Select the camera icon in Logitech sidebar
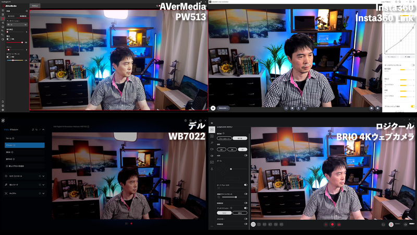The width and height of the screenshot is (417, 235). pos(212,149)
